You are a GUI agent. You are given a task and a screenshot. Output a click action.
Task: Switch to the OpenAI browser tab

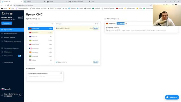[57, 2]
